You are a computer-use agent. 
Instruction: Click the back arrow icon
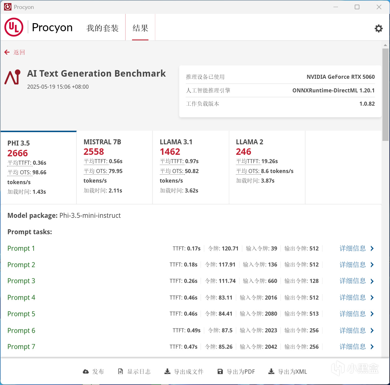tap(7, 52)
